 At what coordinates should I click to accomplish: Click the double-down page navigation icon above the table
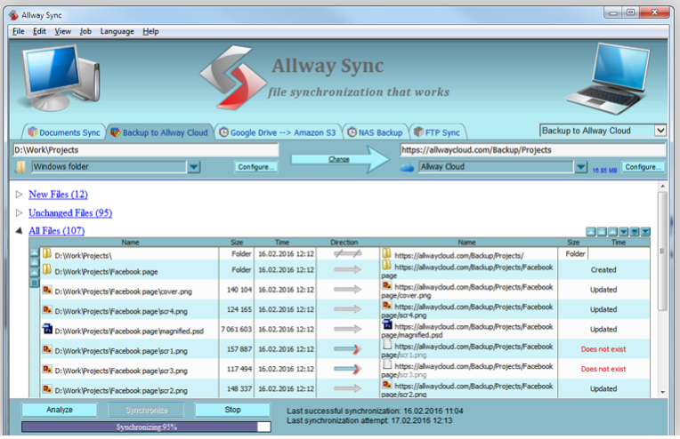(635, 232)
